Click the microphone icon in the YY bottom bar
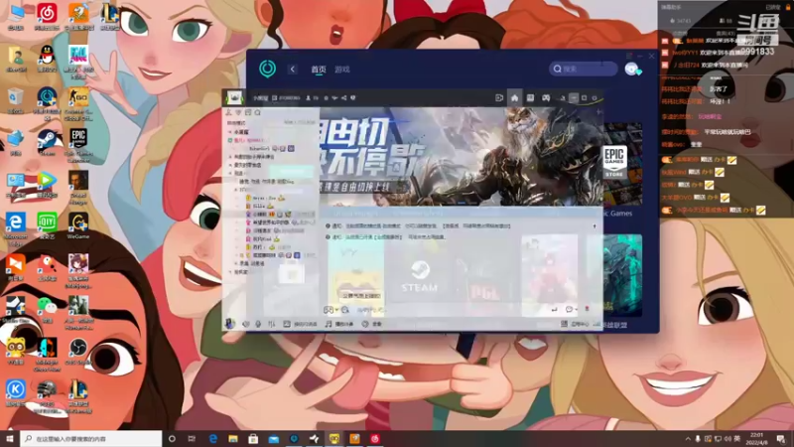The height and width of the screenshot is (447, 794). (258, 324)
